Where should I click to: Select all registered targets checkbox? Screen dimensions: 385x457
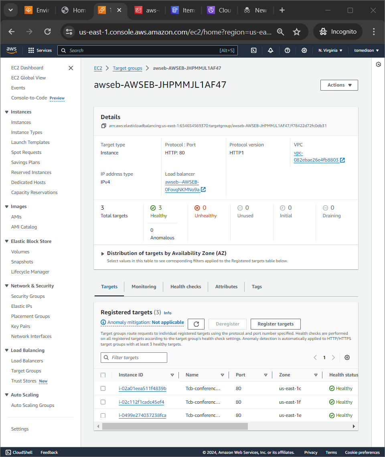coord(103,375)
